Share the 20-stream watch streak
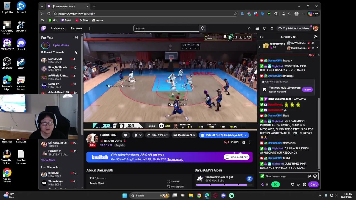Screen dimensions: 356x200 pos(307,89)
